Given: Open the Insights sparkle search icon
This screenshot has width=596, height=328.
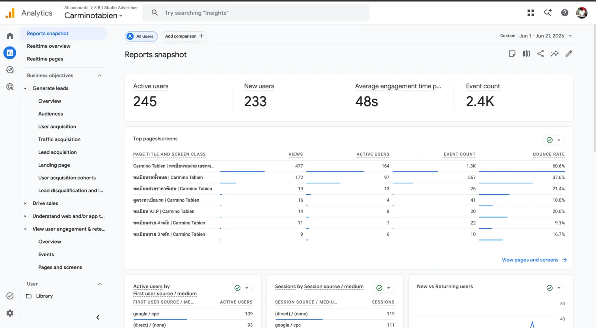Looking at the screenshot, I should (x=548, y=13).
